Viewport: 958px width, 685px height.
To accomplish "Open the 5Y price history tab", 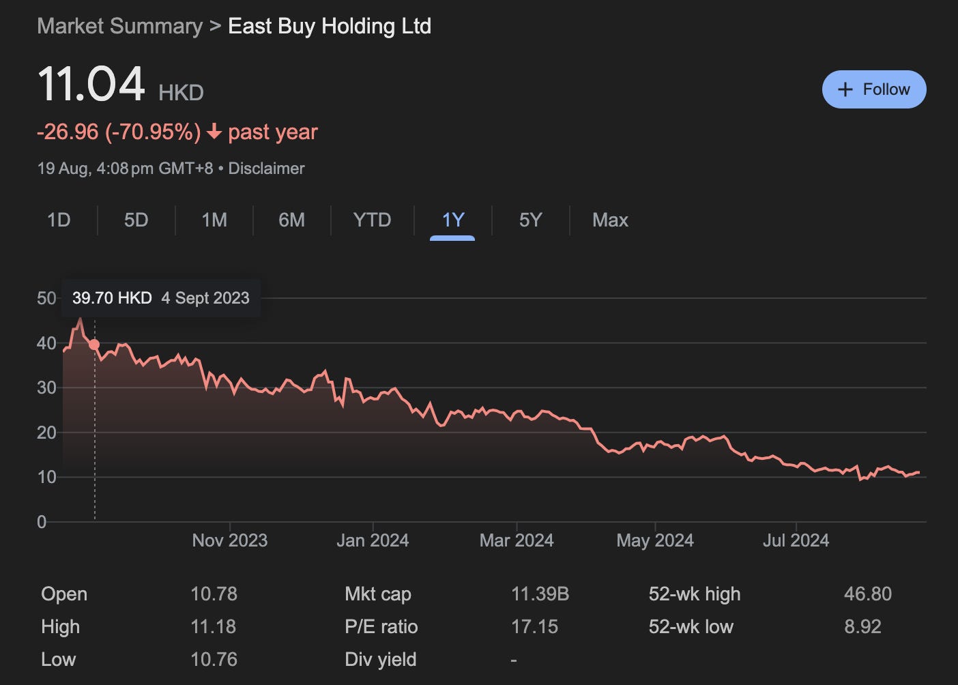I will pyautogui.click(x=530, y=220).
